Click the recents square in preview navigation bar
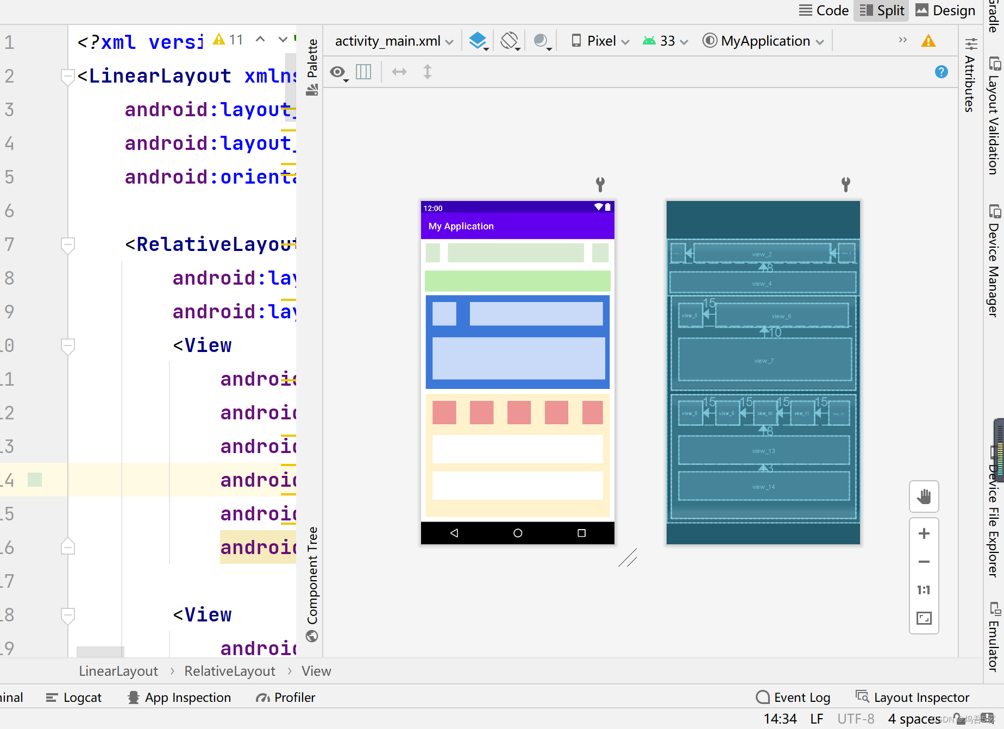Viewport: 1004px width, 729px height. click(x=581, y=533)
